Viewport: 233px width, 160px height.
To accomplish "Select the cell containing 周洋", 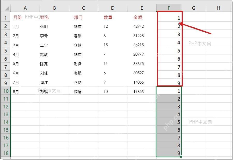I will pyautogui.click(x=44, y=82).
